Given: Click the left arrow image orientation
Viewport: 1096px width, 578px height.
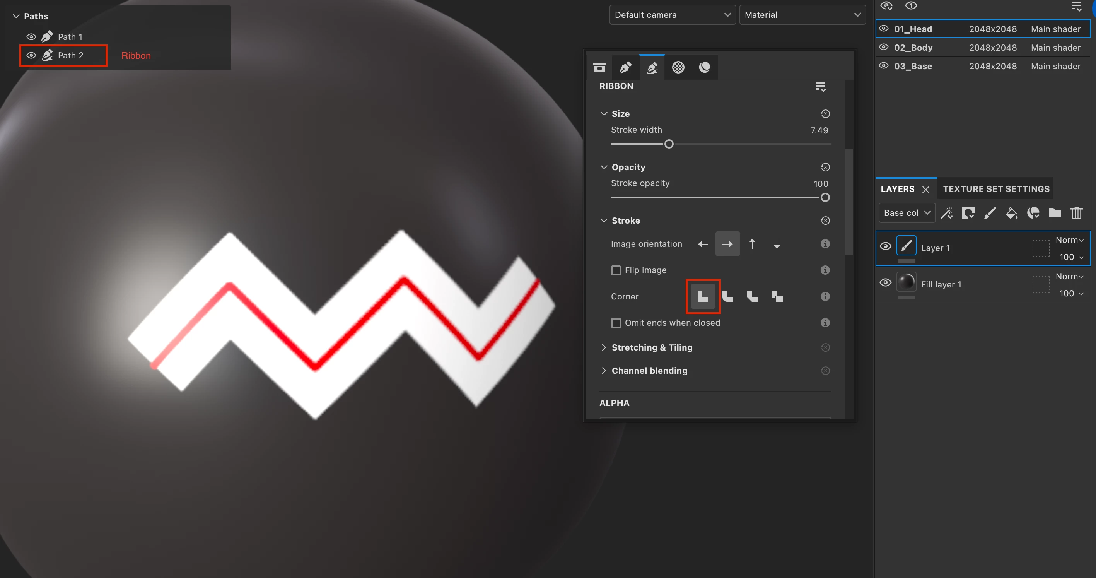Looking at the screenshot, I should point(703,244).
